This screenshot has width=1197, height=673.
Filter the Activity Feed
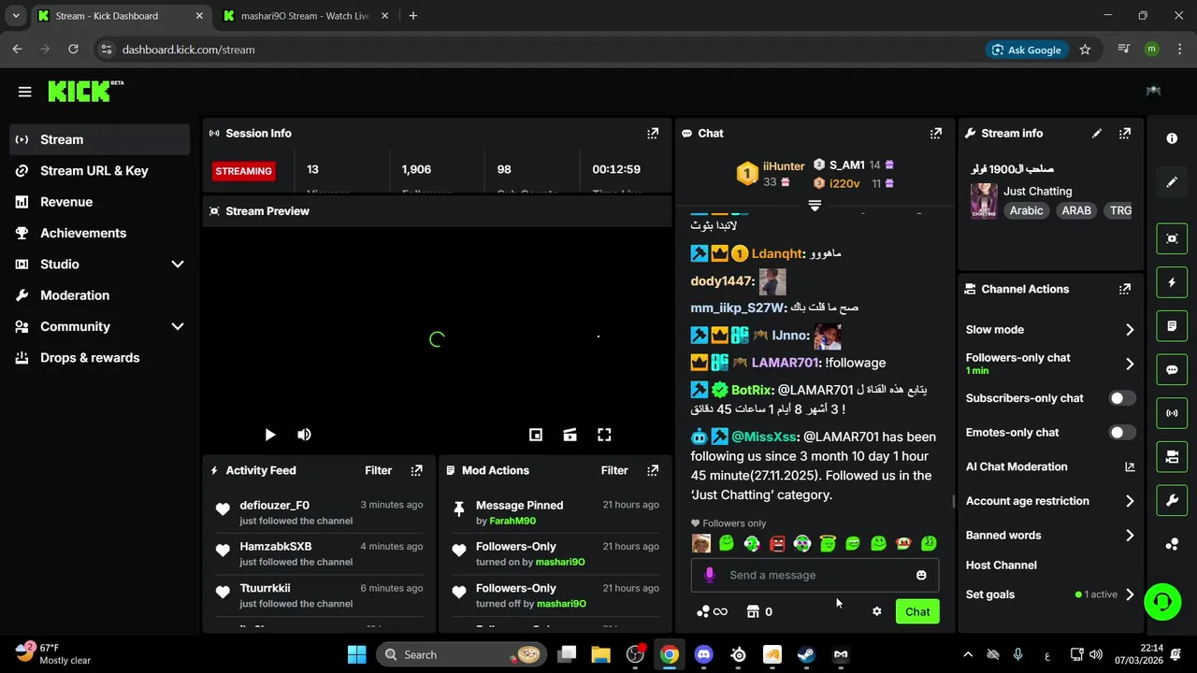pyautogui.click(x=378, y=470)
